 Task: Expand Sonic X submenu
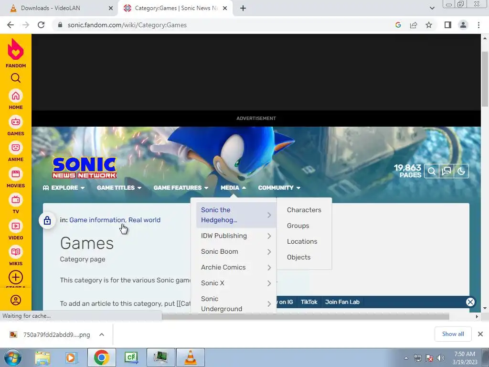[236, 283]
